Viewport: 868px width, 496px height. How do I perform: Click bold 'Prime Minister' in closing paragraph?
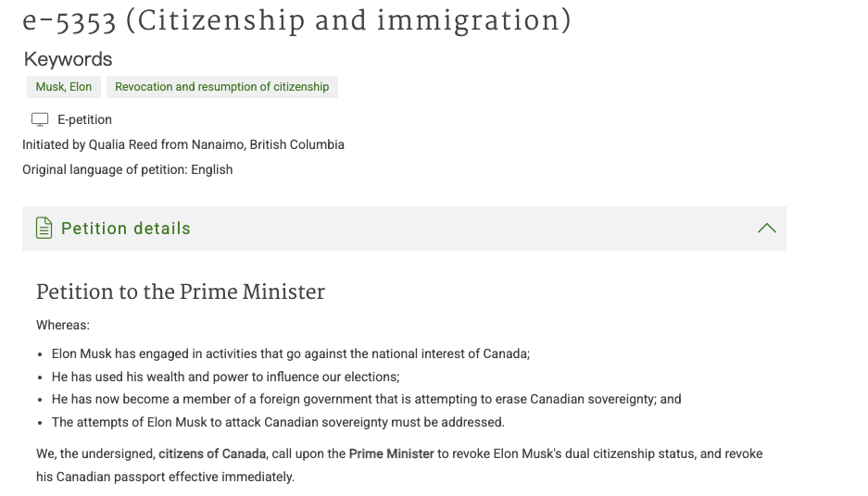391,454
